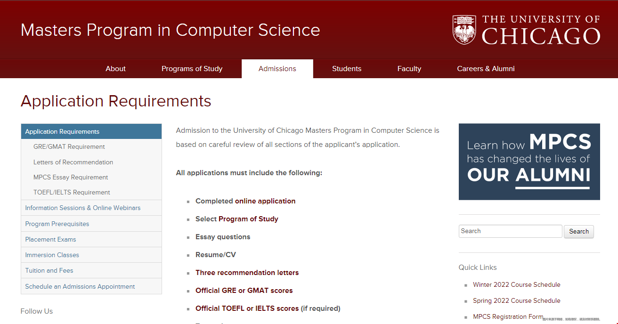Open MPCS Essay Requirement sidebar link
Image resolution: width=618 pixels, height=324 pixels.
(71, 177)
